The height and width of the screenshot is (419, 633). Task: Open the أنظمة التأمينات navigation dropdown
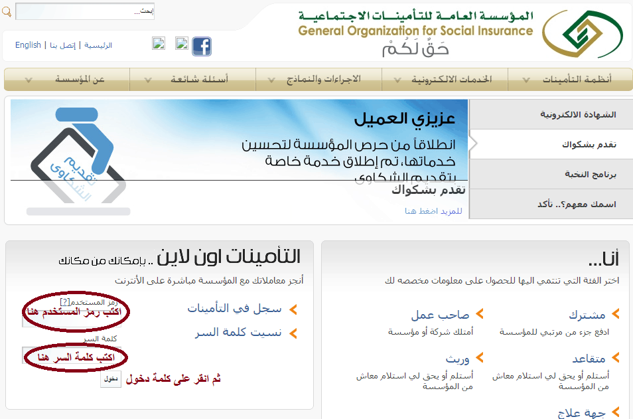point(570,80)
